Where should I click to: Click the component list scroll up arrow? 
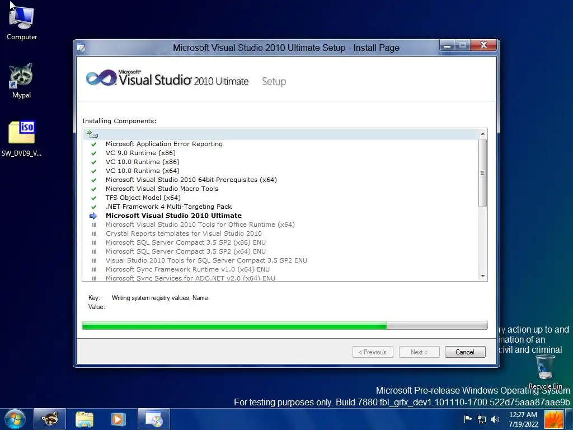483,134
